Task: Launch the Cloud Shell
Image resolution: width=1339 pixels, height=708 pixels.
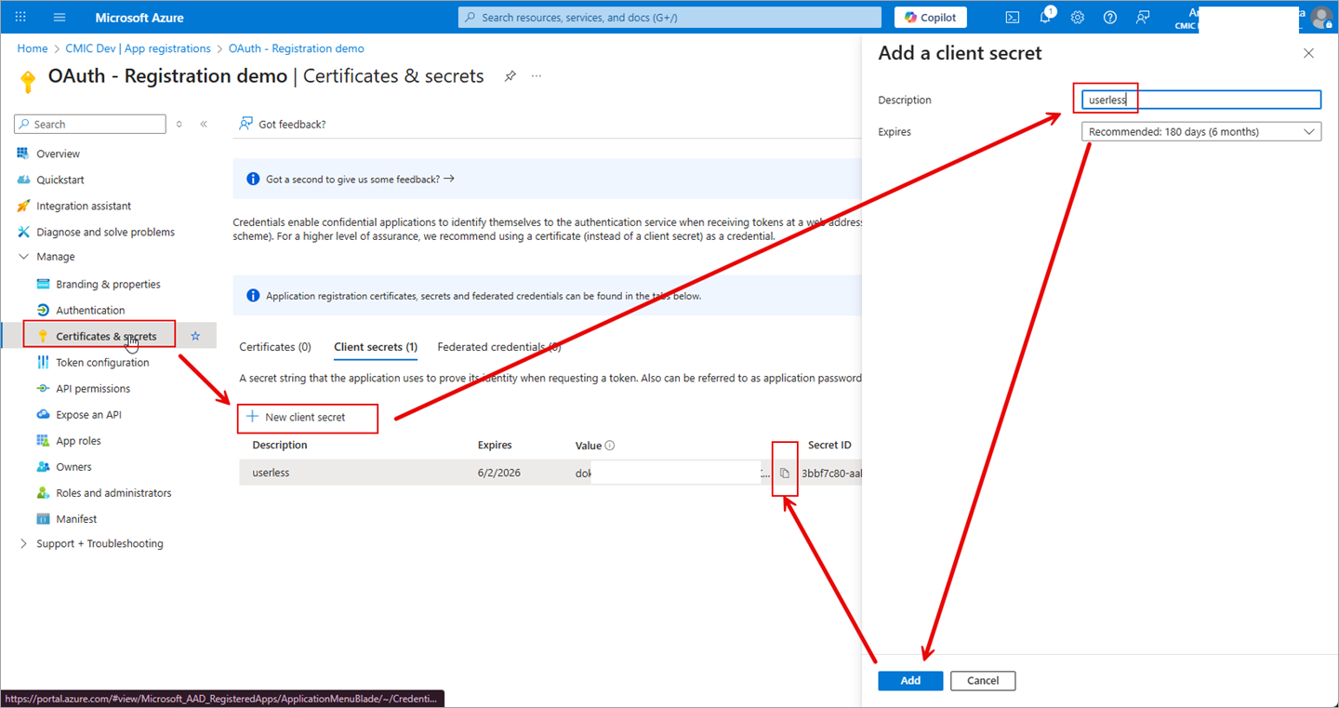Action: (x=1013, y=17)
